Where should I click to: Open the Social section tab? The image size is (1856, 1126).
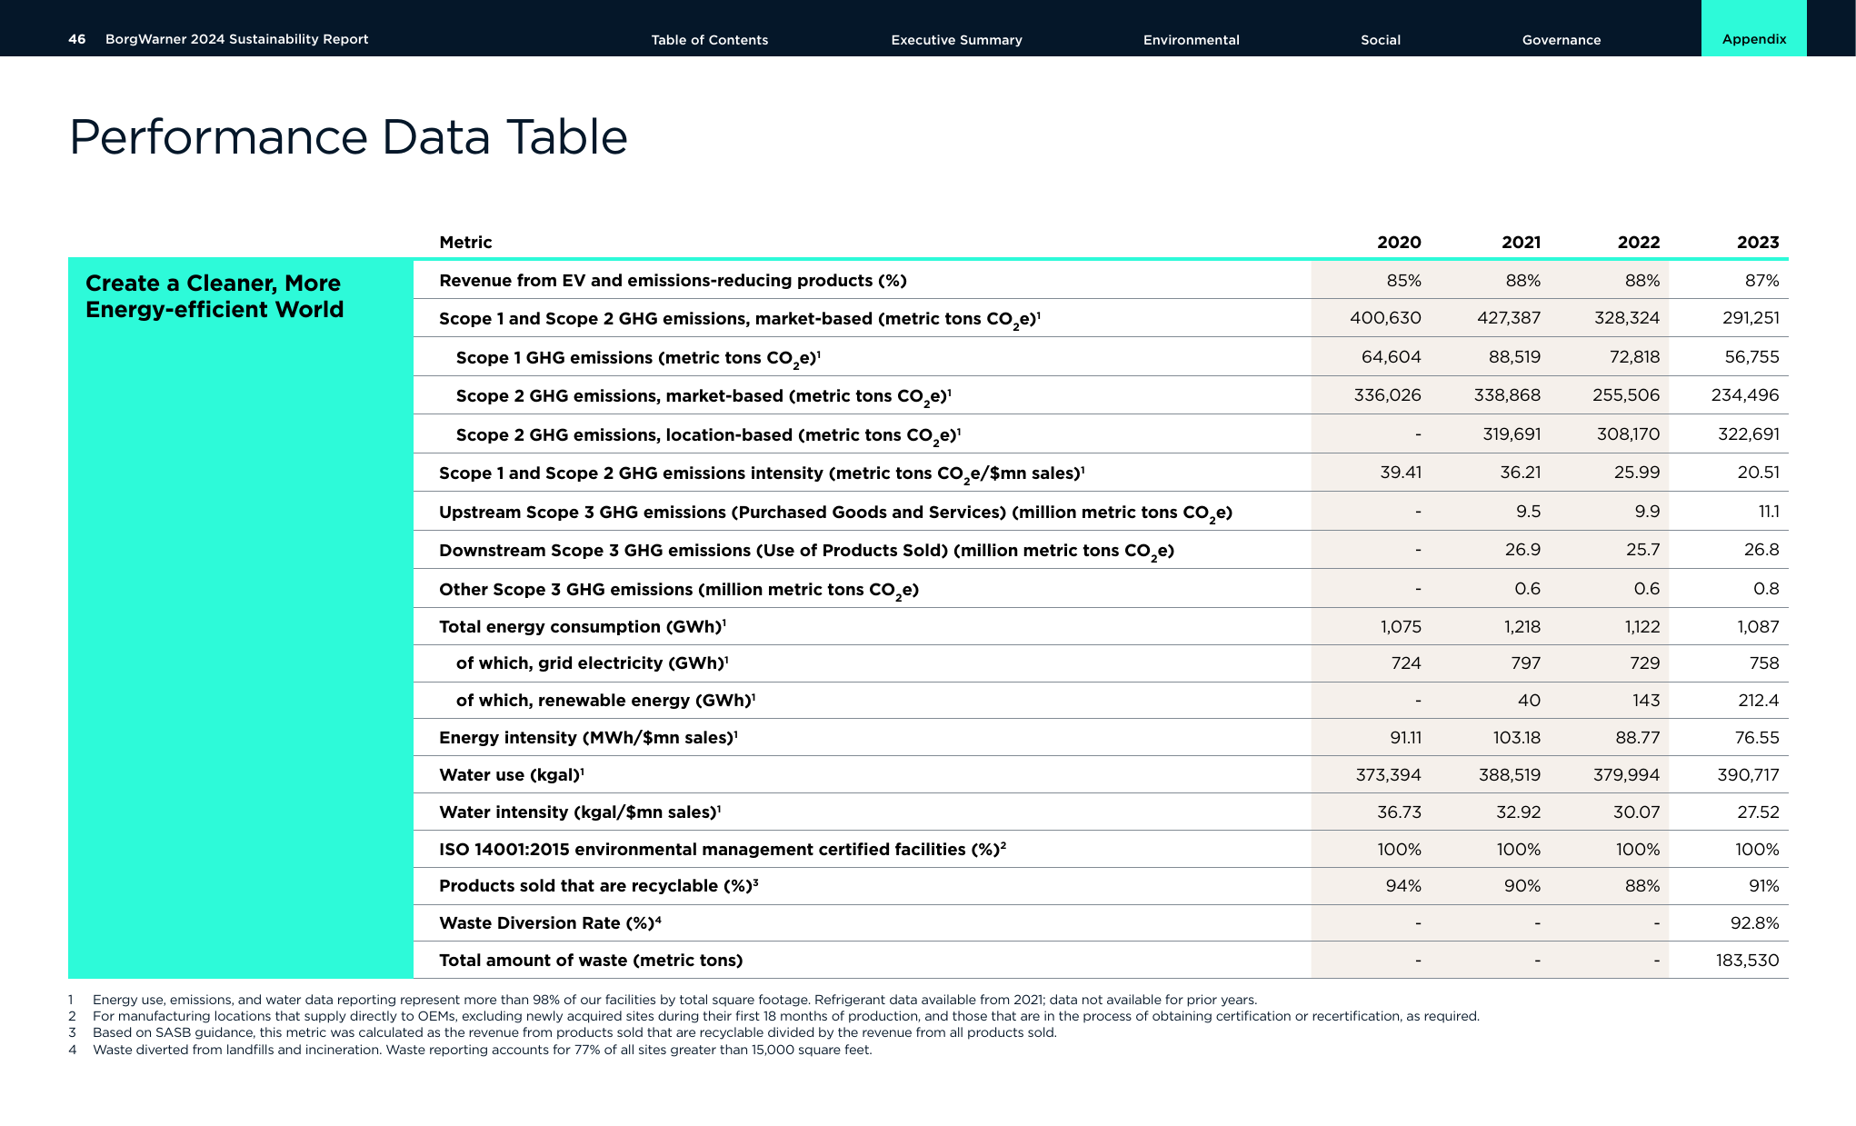pyautogui.click(x=1380, y=40)
